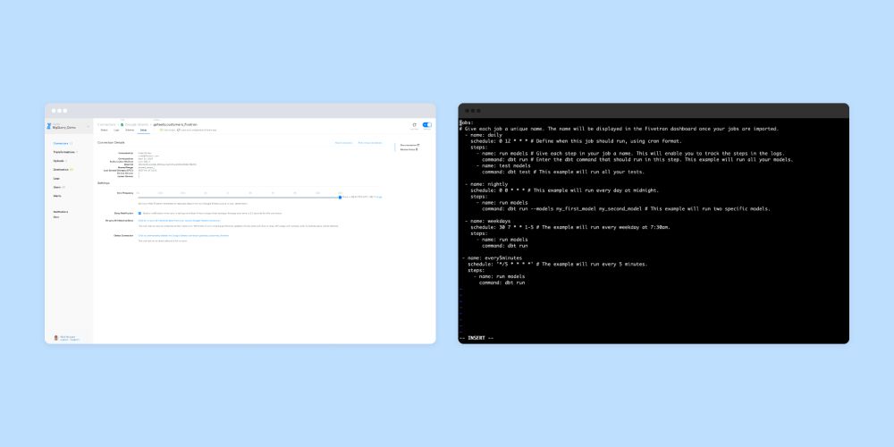Viewport: 894px width, 447px height.
Task: Select the Setup tab
Action: 144,130
